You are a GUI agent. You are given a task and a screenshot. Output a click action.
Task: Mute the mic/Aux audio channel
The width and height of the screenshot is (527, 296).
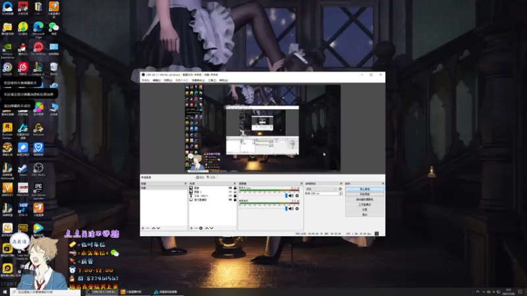291,195
